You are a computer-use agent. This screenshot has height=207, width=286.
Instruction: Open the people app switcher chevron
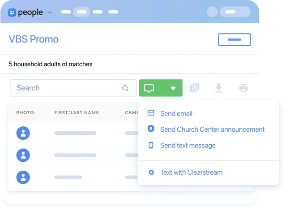[x=50, y=13]
